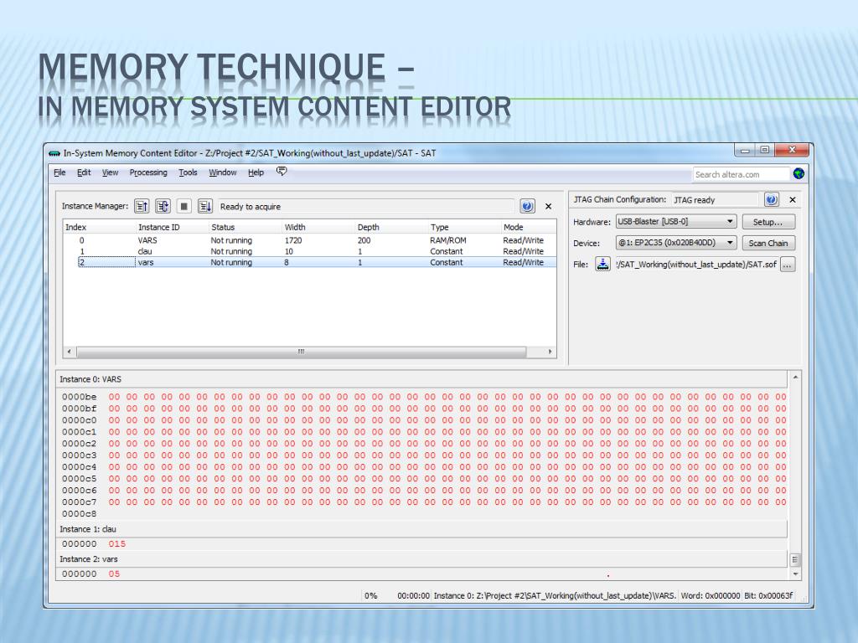Open the Tools menu
Image resolution: width=858 pixels, height=643 pixels.
188,172
